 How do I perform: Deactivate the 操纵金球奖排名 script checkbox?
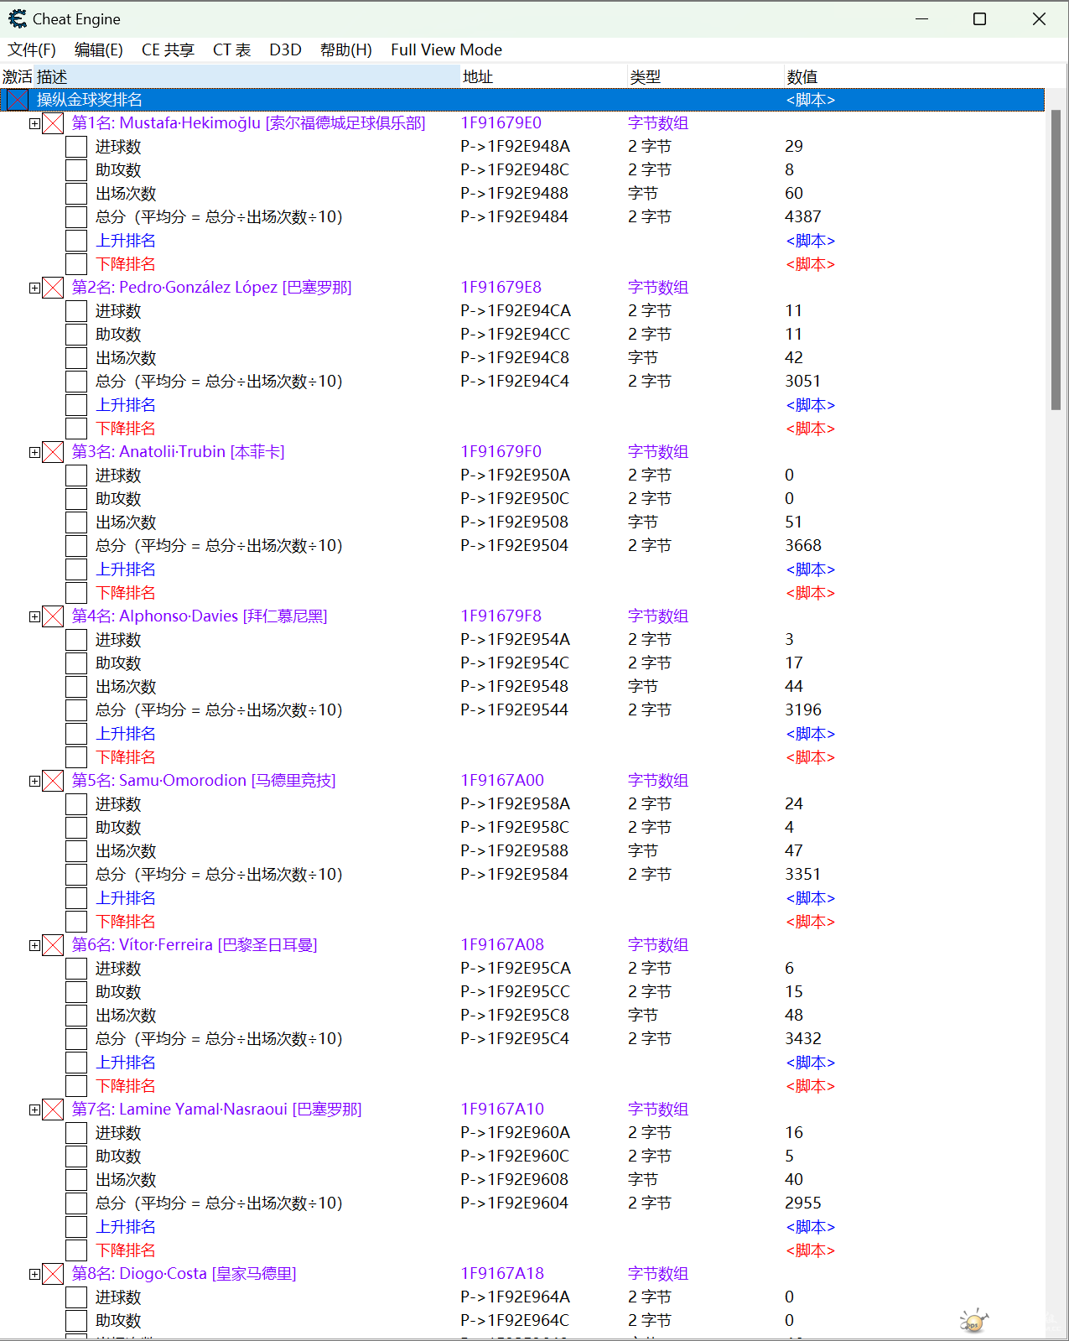click(18, 100)
